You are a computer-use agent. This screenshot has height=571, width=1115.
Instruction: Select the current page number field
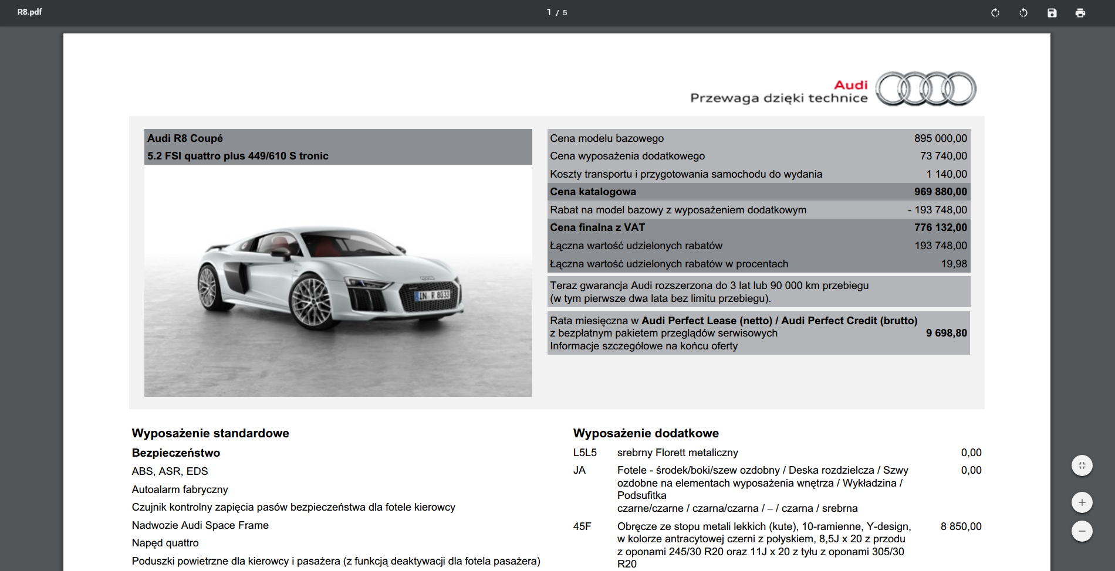click(549, 12)
